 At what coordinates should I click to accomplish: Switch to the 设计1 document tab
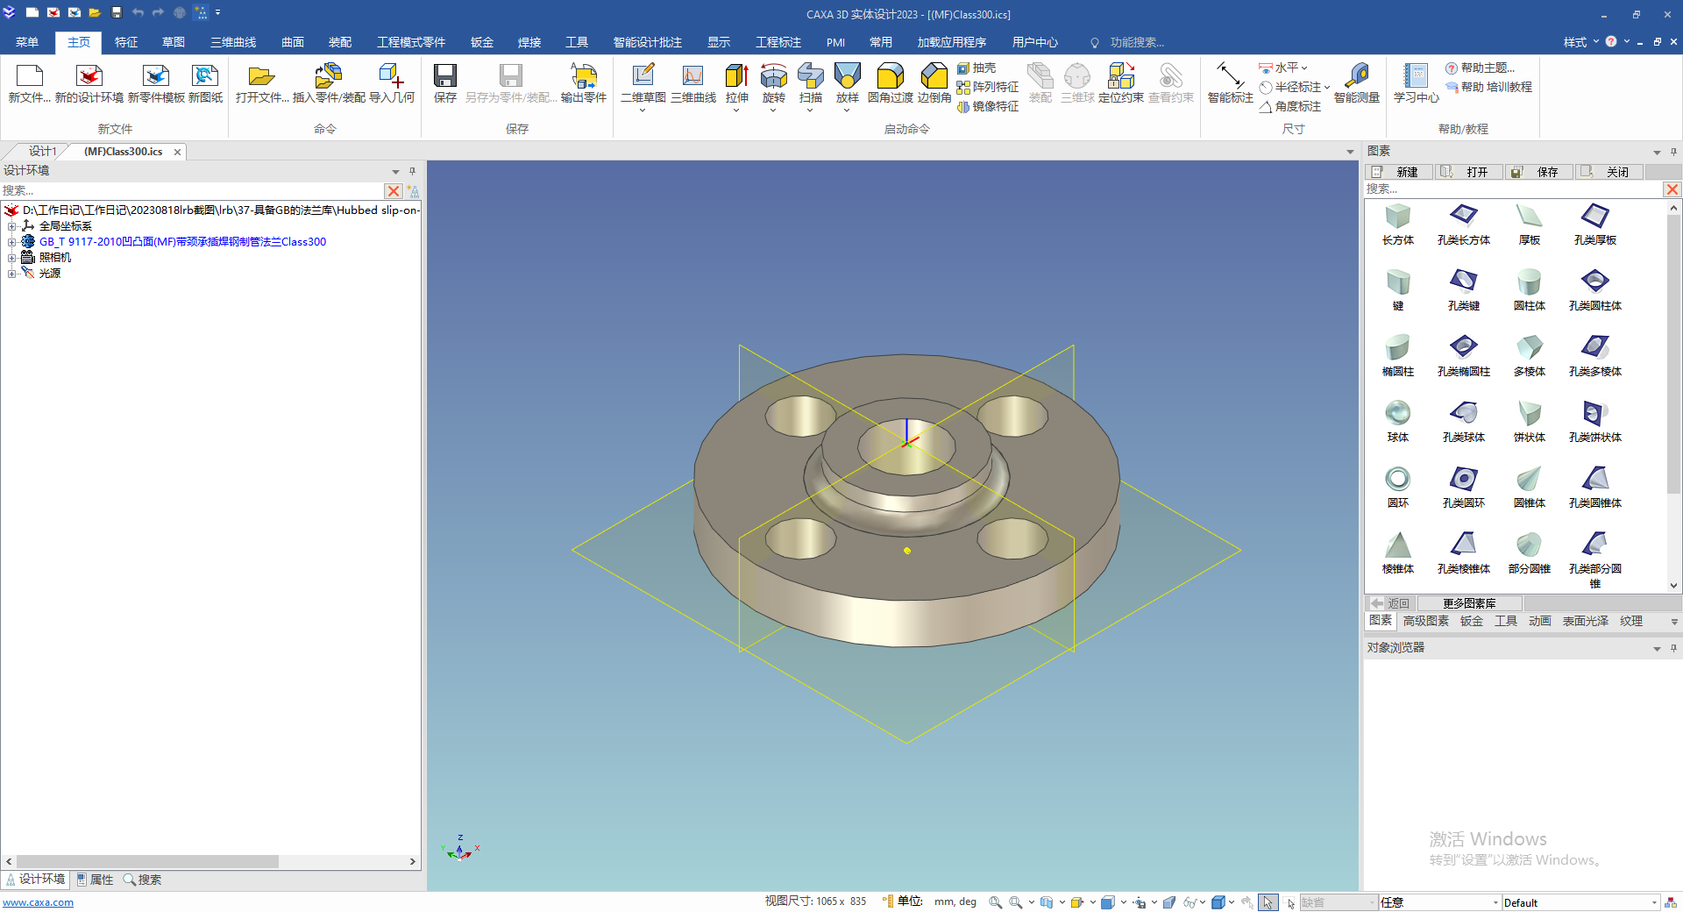[x=42, y=152]
